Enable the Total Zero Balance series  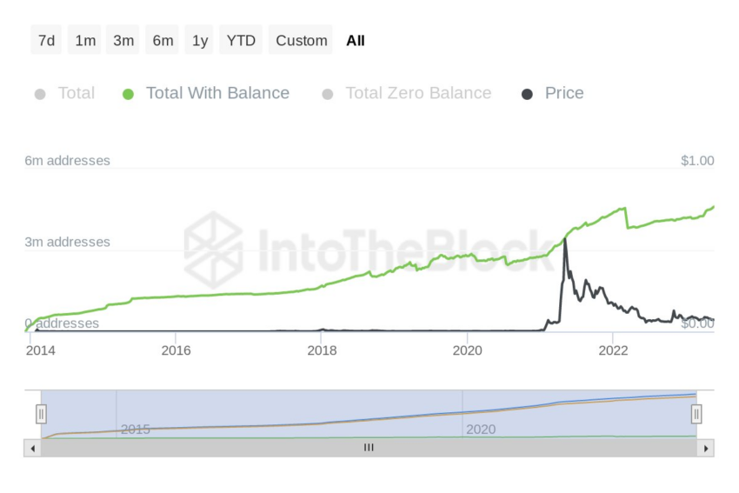pyautogui.click(x=418, y=93)
